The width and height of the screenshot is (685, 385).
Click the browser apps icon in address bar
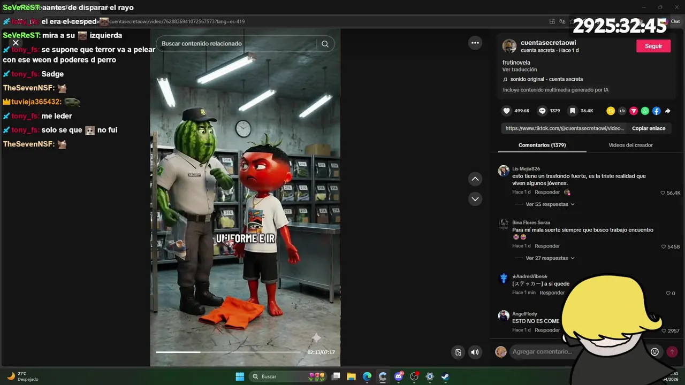coord(552,21)
